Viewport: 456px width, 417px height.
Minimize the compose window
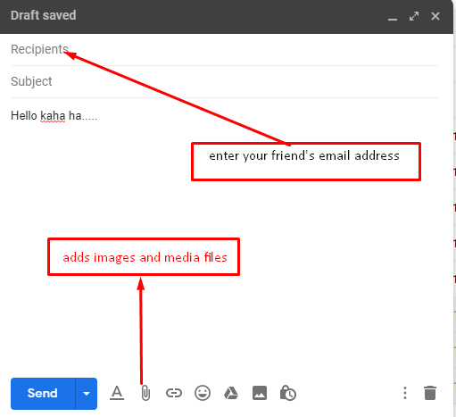[393, 16]
